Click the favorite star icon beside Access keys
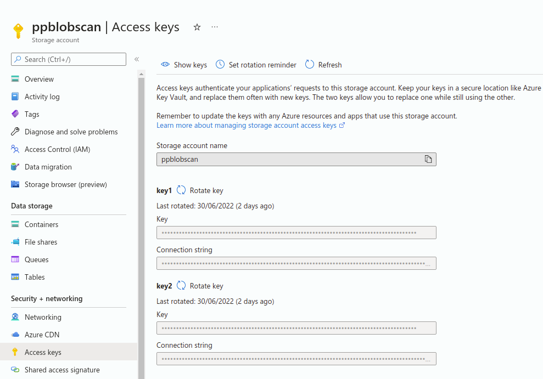Viewport: 543px width, 379px height. (197, 27)
